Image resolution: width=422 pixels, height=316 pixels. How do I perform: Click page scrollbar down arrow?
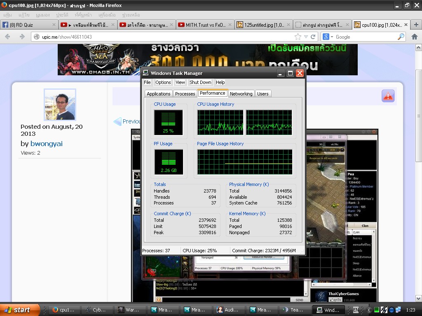click(419, 298)
